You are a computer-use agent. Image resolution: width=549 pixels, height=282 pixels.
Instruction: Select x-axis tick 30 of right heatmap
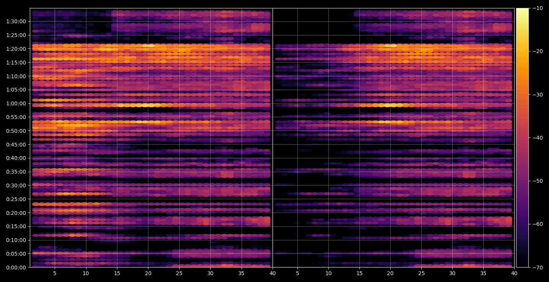tap(452, 273)
